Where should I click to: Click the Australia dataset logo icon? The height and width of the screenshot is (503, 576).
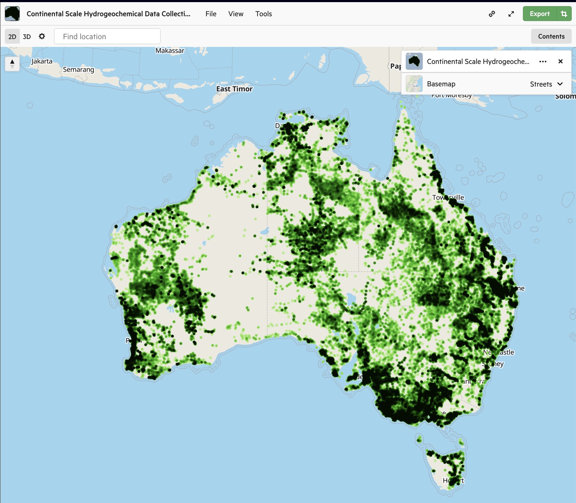[x=12, y=14]
